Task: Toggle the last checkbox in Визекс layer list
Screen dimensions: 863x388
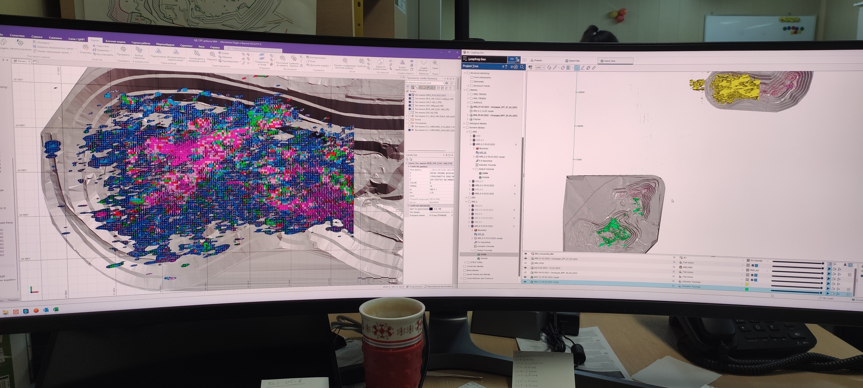Action: 410,130
